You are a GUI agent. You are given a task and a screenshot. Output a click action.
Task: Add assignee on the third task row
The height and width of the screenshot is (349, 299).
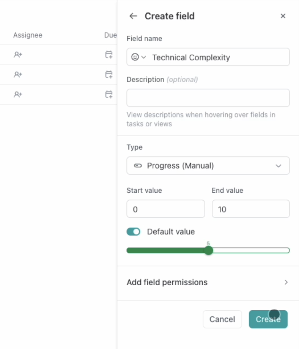pos(18,94)
